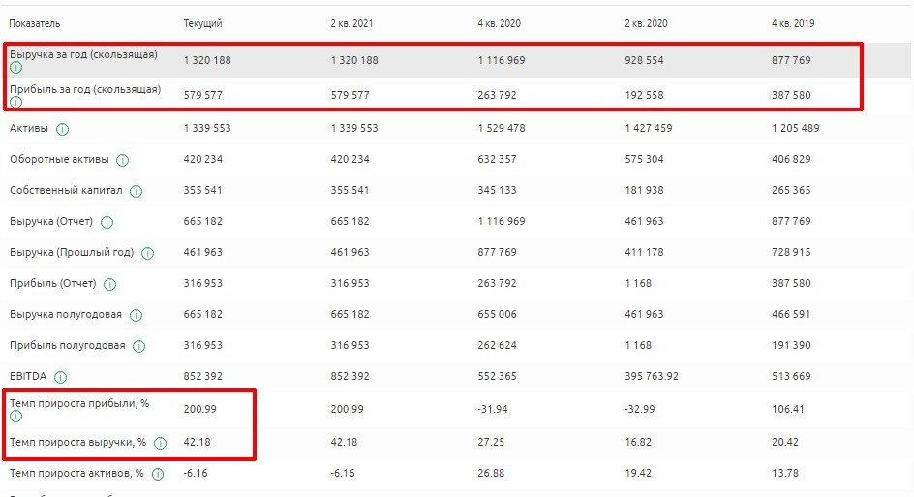Screen dimensions: 914x497
Task: Show info for Прибыль полугодовая
Action: pos(141,346)
